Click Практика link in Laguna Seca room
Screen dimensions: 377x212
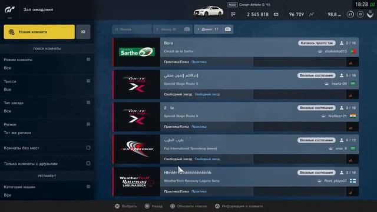199,191
